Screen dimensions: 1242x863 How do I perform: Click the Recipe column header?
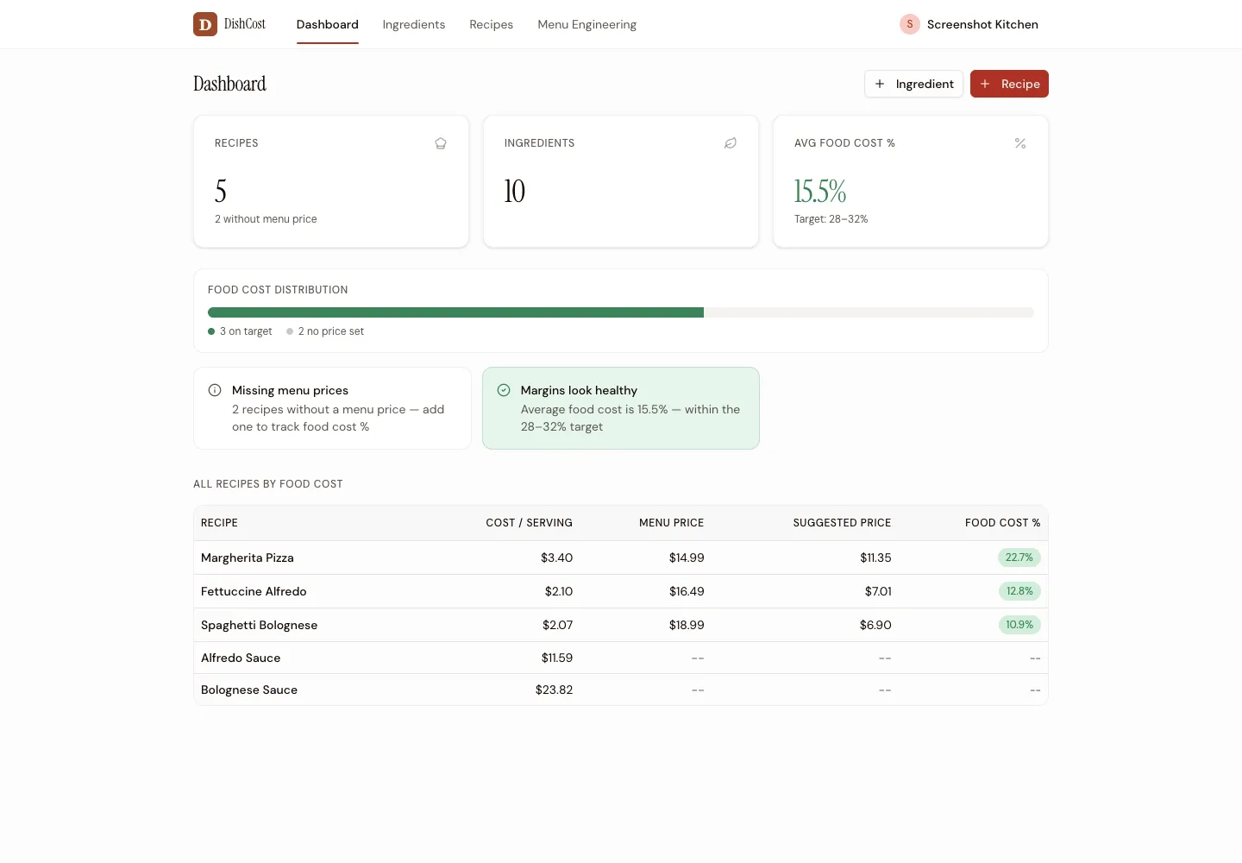(219, 523)
